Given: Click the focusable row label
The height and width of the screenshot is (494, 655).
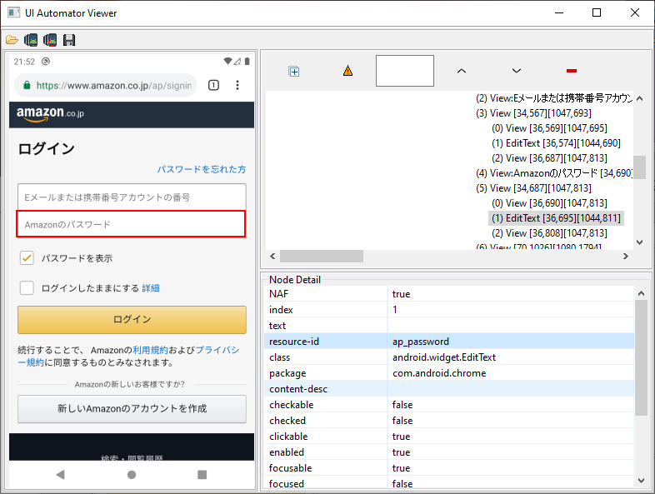Looking at the screenshot, I should click(x=290, y=468).
